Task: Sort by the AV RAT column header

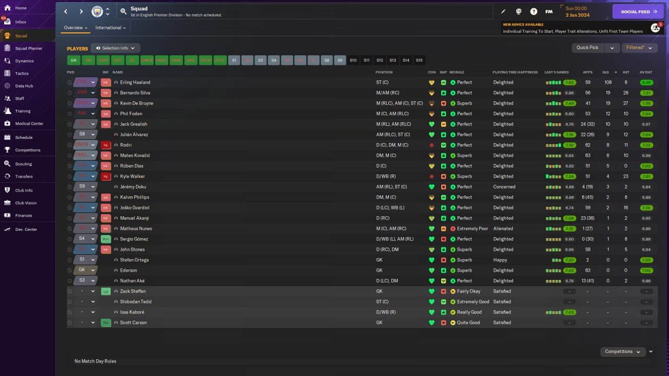Action: 646,72
